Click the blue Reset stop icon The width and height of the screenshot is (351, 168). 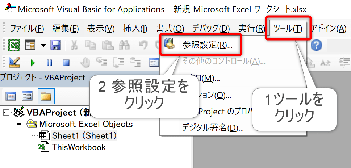[x=66, y=63]
